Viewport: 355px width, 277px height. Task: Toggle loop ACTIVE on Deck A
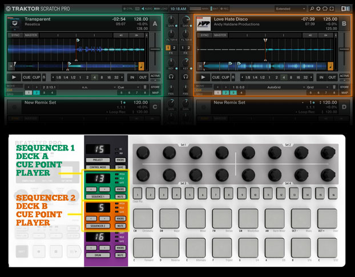tap(155, 76)
